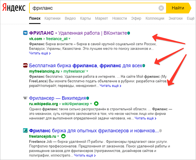Screen dimensions: 196x160
Task: Click Читать ещё under the Wikipedia result
Action: coord(145,118)
